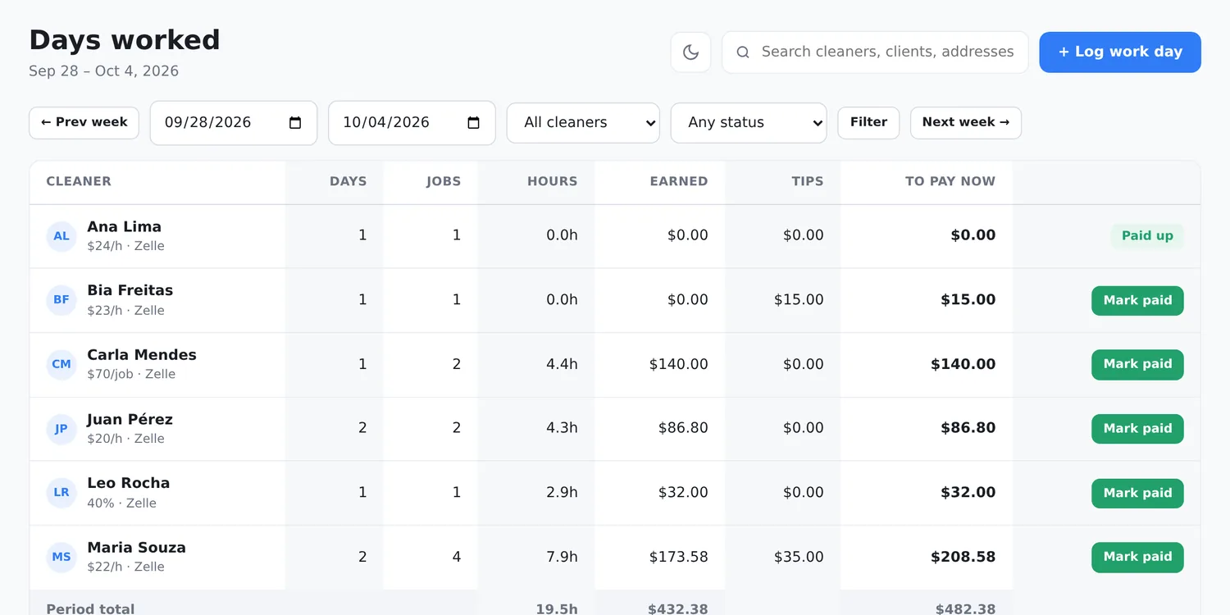Click Ana Lima's Paid up badge

coord(1147,236)
